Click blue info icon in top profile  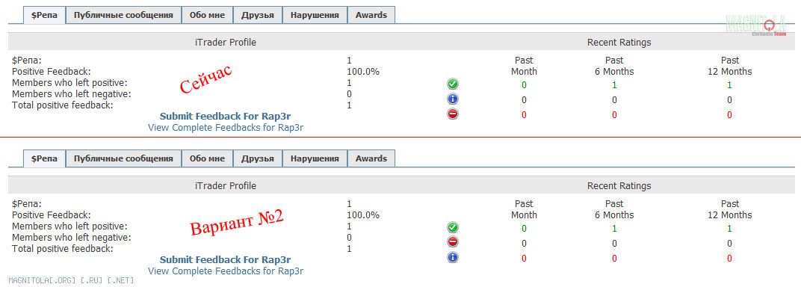click(453, 99)
